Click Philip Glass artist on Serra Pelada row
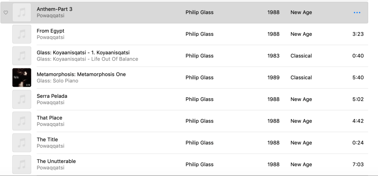Image resolution: width=378 pixels, height=176 pixels. coord(199,99)
